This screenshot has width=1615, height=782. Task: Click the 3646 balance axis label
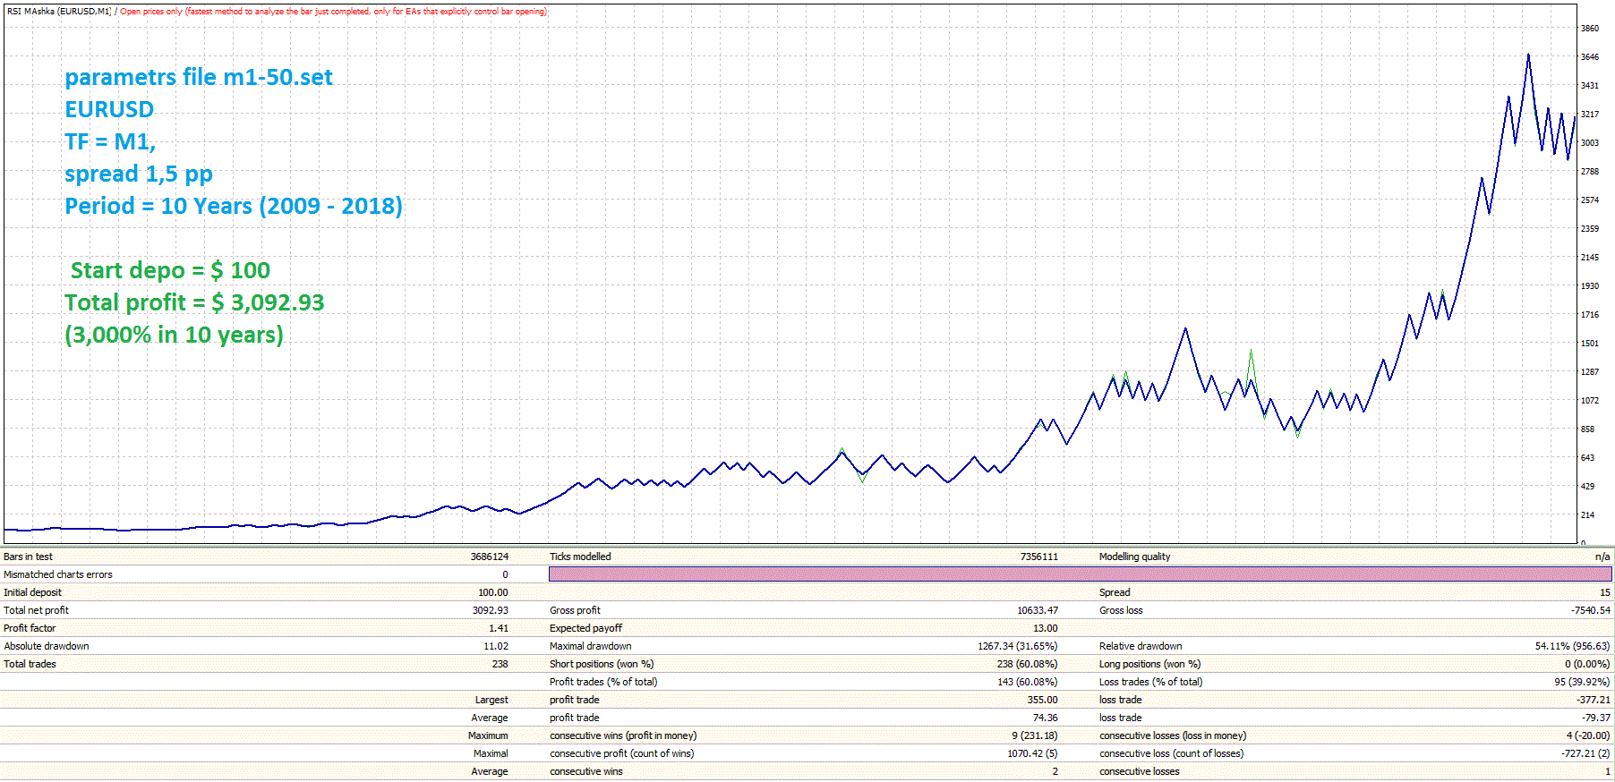pos(1589,57)
